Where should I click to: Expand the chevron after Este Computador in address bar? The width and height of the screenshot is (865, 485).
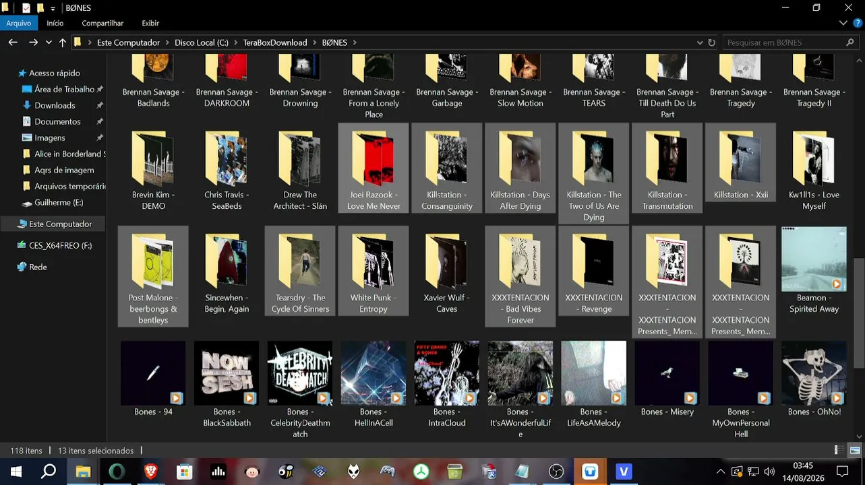pyautogui.click(x=167, y=42)
